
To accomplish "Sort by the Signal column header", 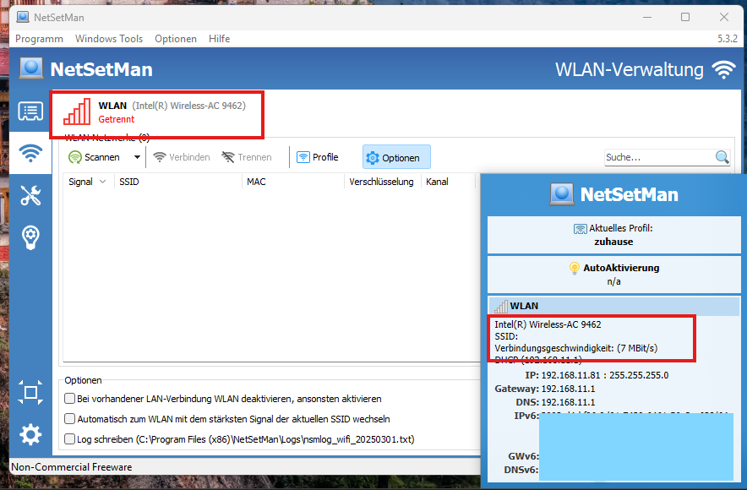I will tap(87, 182).
